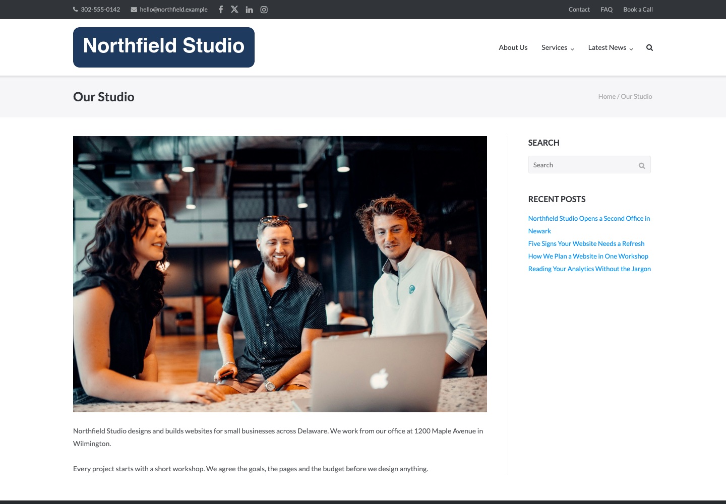Viewport: 726px width, 504px height.
Task: Open the LinkedIn social icon
Action: (x=249, y=10)
